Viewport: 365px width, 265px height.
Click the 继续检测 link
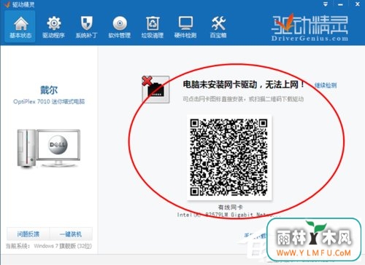[326, 85]
